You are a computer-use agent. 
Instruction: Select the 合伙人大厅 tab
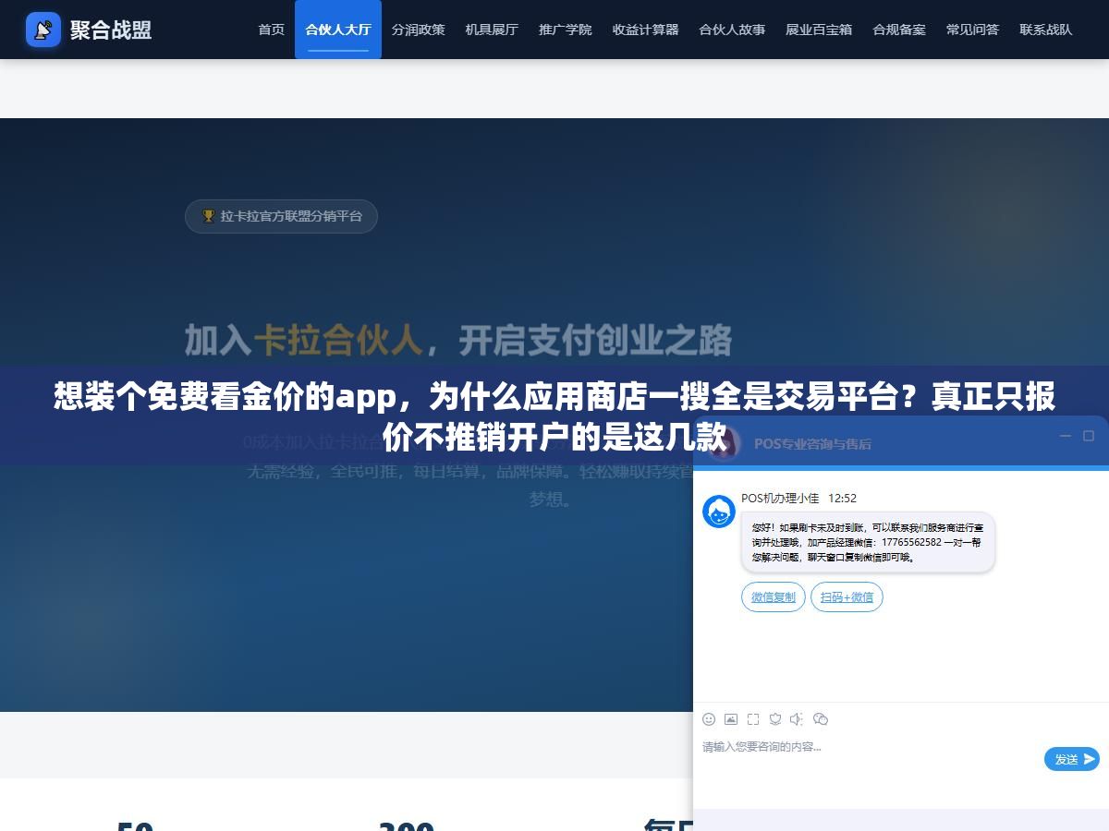338,30
